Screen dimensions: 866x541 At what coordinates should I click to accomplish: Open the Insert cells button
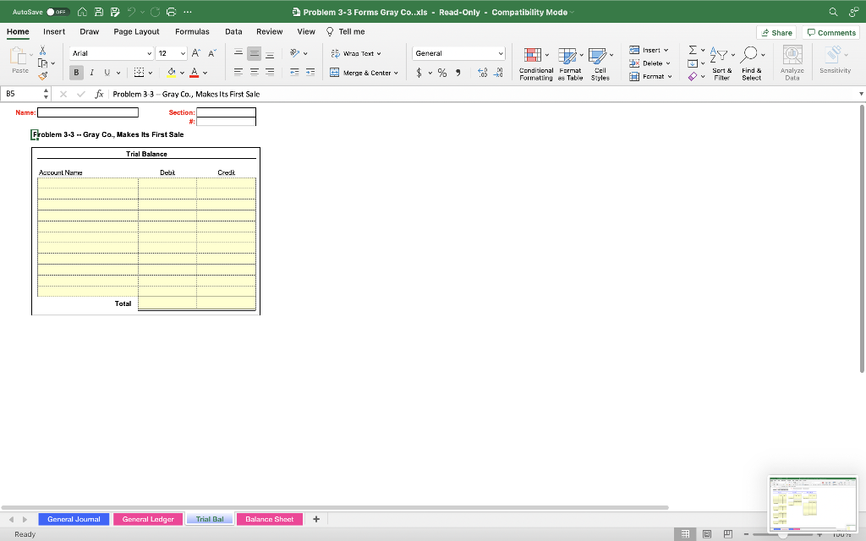click(x=649, y=50)
